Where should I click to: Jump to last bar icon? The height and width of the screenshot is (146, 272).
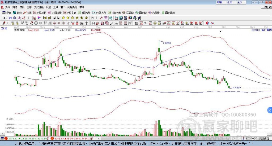[x=49, y=18]
